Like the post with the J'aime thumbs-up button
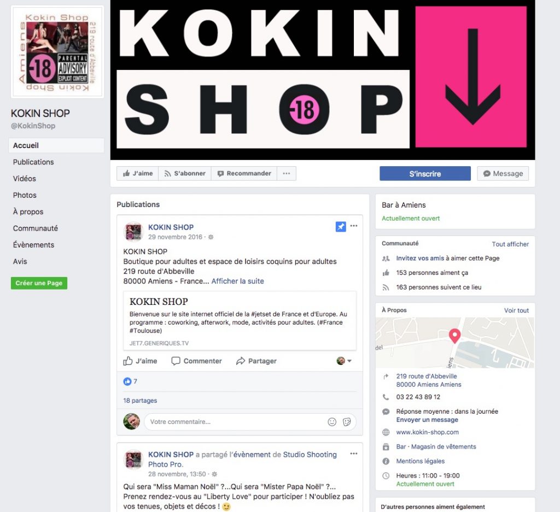This screenshot has width=560, height=512. point(140,361)
